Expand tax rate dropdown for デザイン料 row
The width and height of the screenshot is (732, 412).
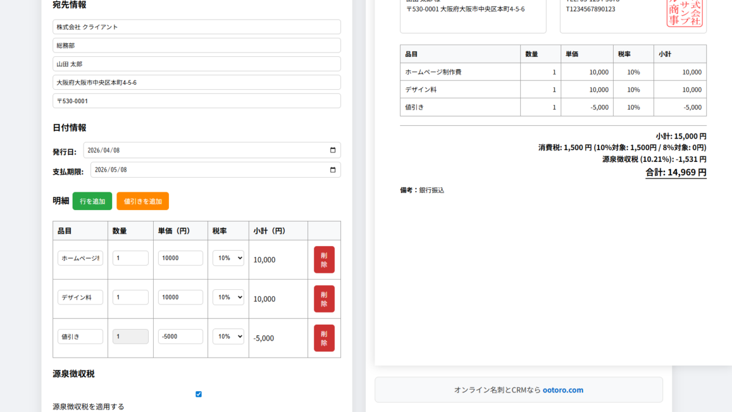(228, 297)
